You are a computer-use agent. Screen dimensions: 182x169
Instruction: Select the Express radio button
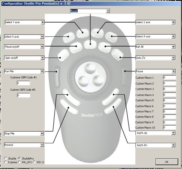tap(6, 162)
